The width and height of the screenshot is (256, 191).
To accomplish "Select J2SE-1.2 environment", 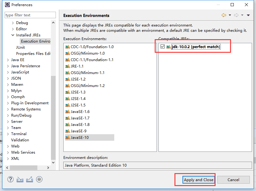I will point(75,79).
